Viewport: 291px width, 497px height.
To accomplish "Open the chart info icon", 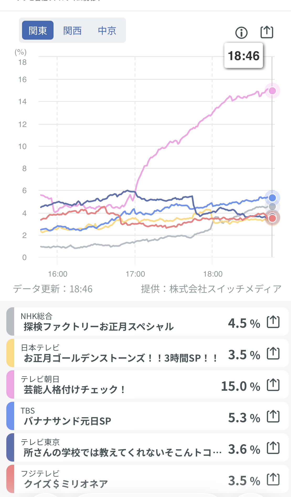I will pos(241,33).
